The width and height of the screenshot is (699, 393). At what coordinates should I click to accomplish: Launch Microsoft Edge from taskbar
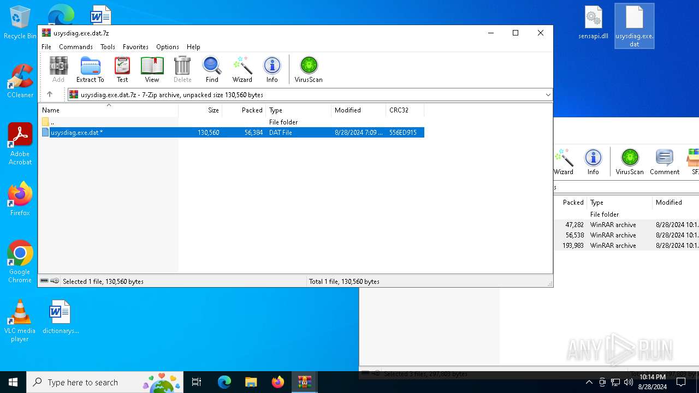point(224,382)
